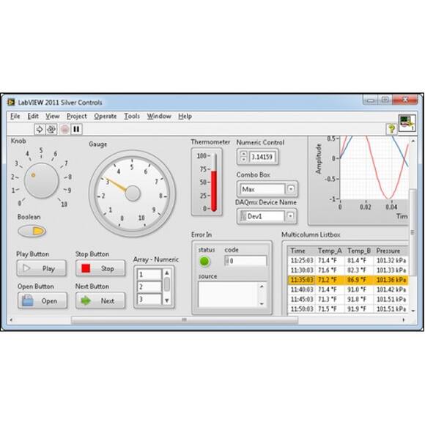Click the source box scroll up arrow

point(262,287)
